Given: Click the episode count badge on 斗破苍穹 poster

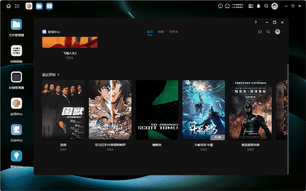Looking at the screenshot, I should pos(218,137).
